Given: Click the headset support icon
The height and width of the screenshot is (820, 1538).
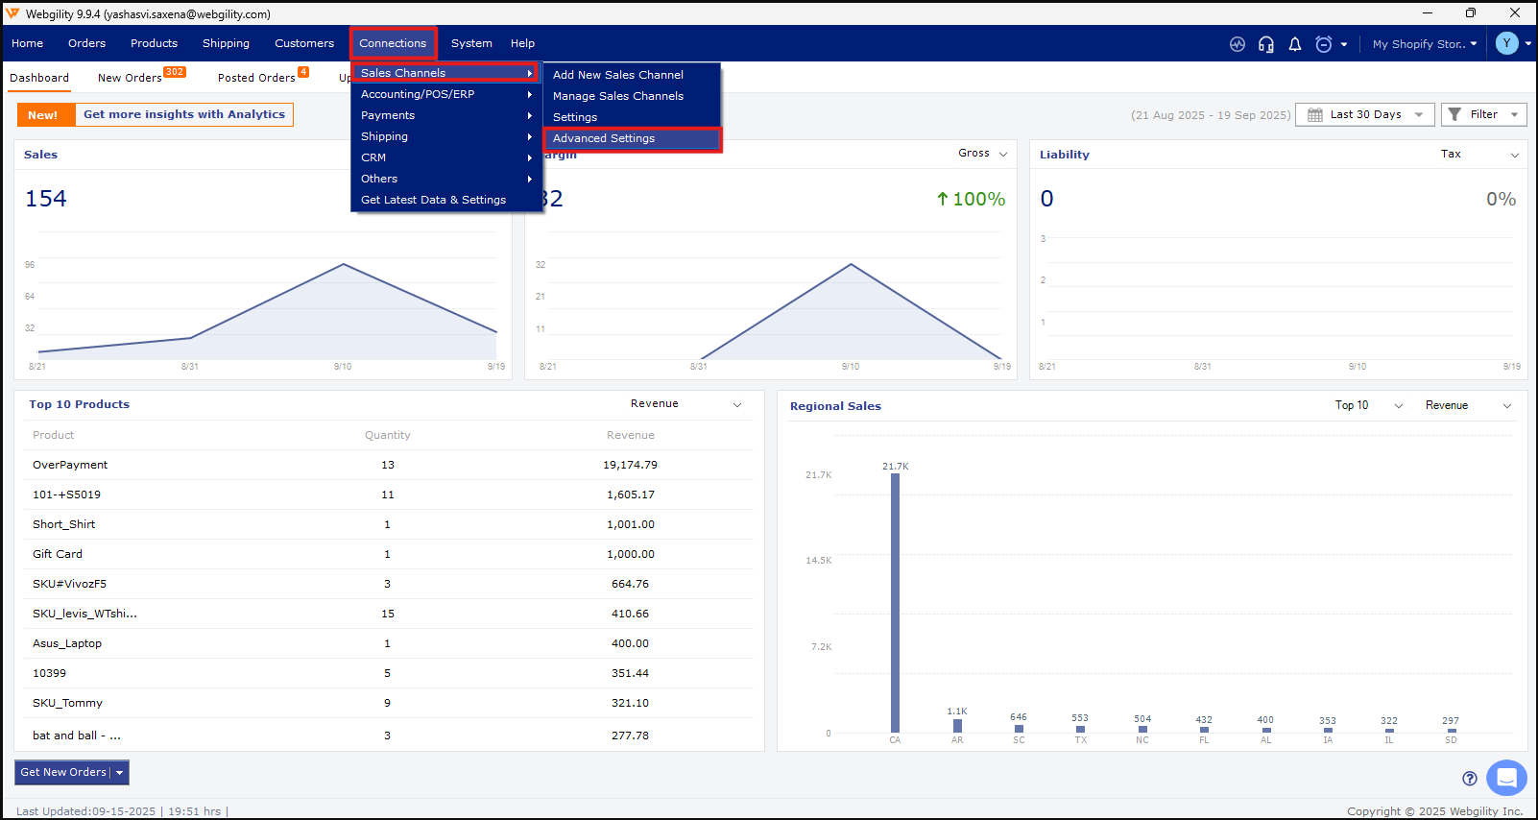Looking at the screenshot, I should click(1266, 44).
